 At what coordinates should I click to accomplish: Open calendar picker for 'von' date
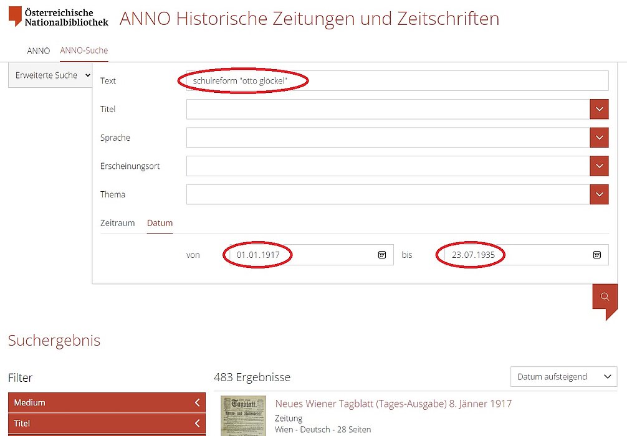click(x=382, y=255)
